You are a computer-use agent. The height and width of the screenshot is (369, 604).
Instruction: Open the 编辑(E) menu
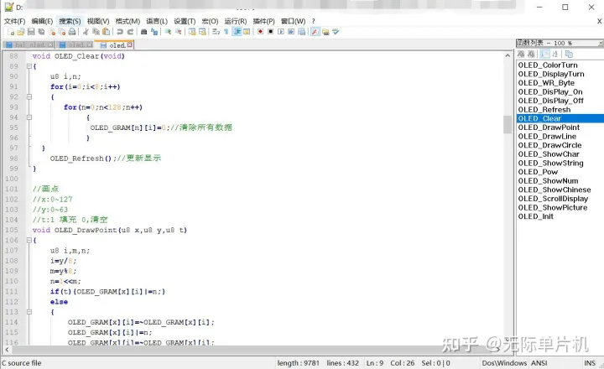point(42,21)
